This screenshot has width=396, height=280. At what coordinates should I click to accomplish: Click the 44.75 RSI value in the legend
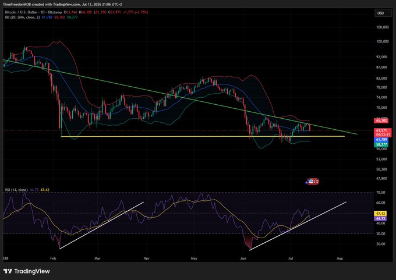(34, 190)
